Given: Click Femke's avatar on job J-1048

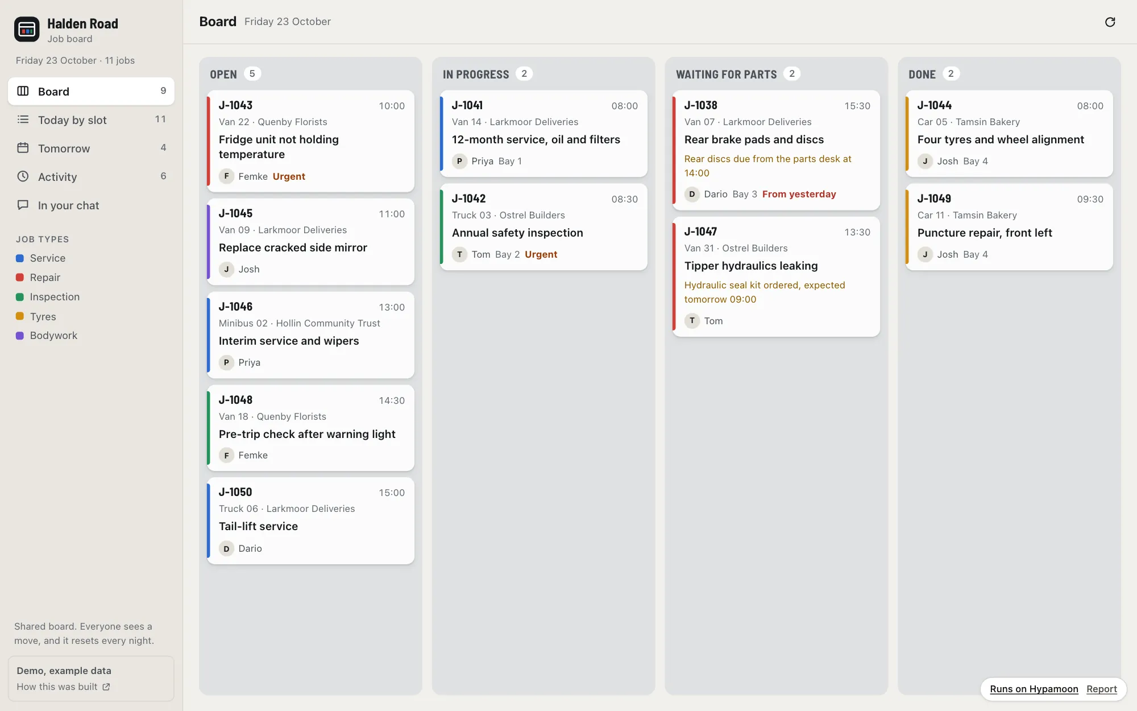Looking at the screenshot, I should click(x=226, y=455).
